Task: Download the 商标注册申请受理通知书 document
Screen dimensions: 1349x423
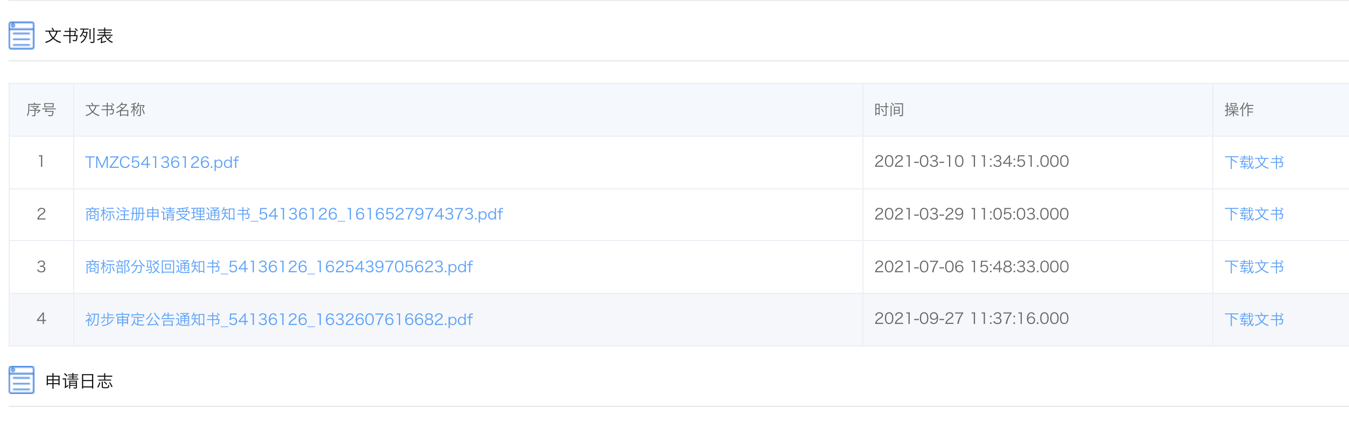Action: click(1254, 214)
